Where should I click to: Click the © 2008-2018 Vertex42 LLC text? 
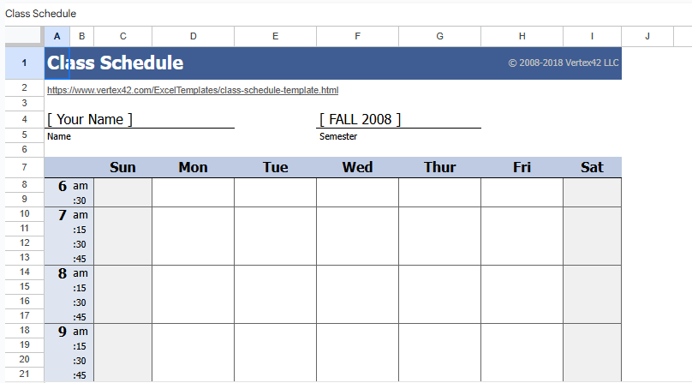coord(563,63)
